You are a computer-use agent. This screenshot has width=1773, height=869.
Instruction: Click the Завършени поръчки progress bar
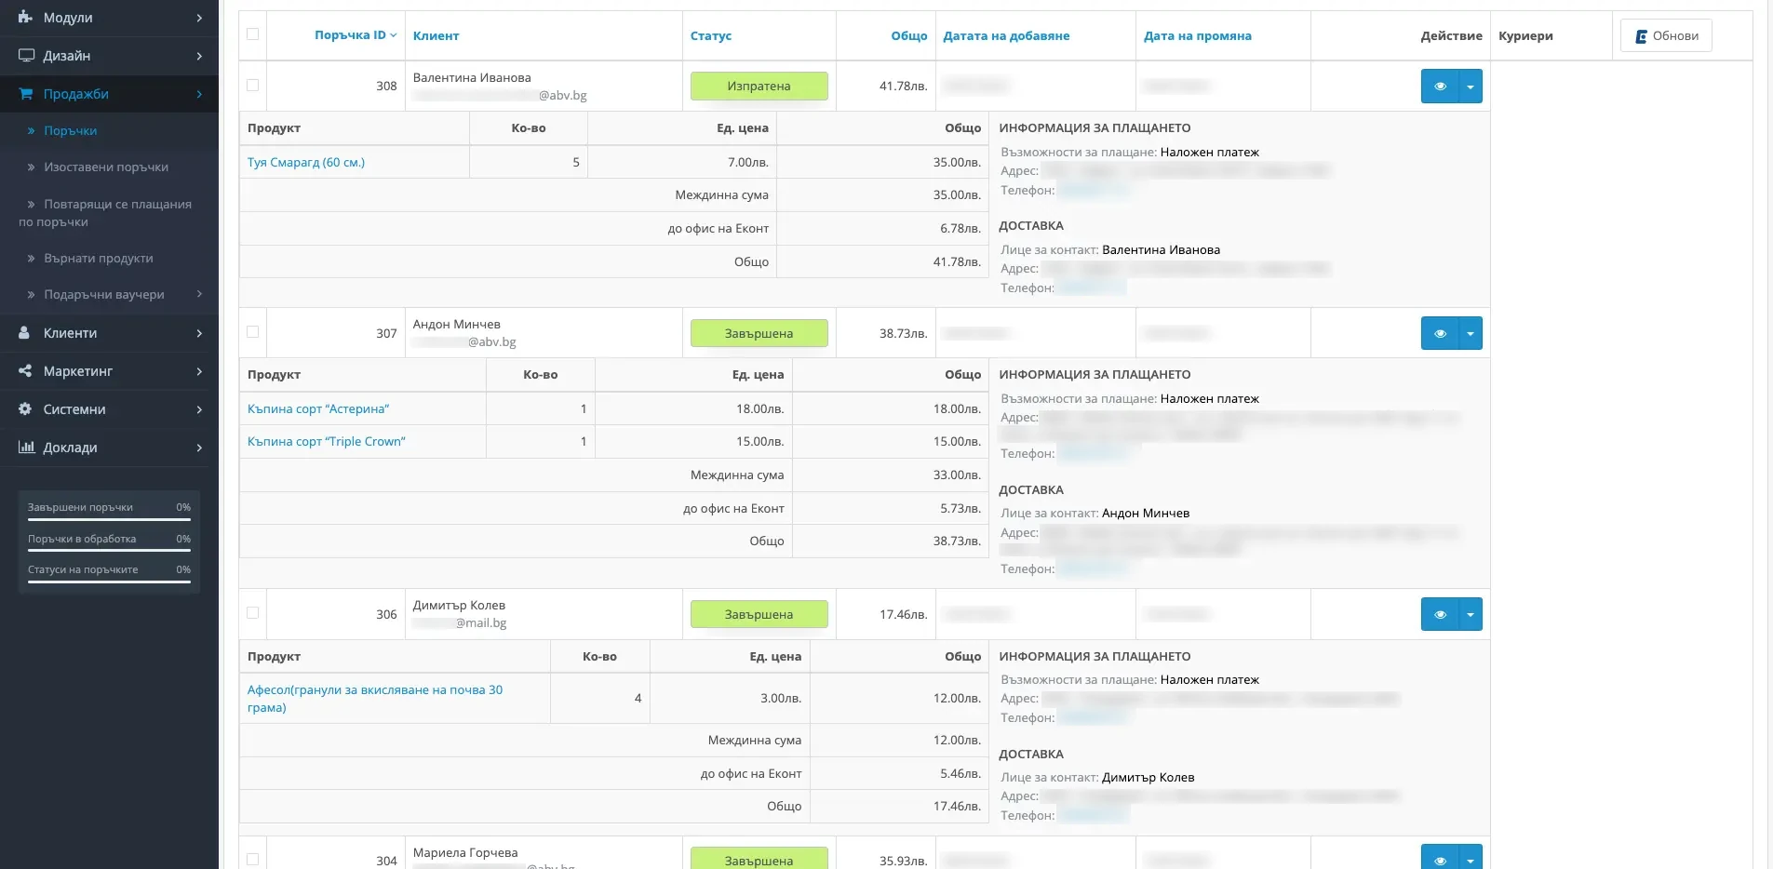(x=109, y=519)
